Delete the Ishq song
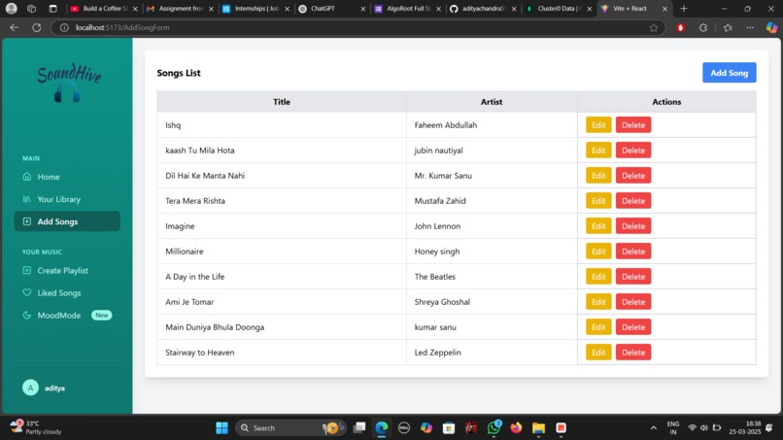The height and width of the screenshot is (440, 783). 633,125
